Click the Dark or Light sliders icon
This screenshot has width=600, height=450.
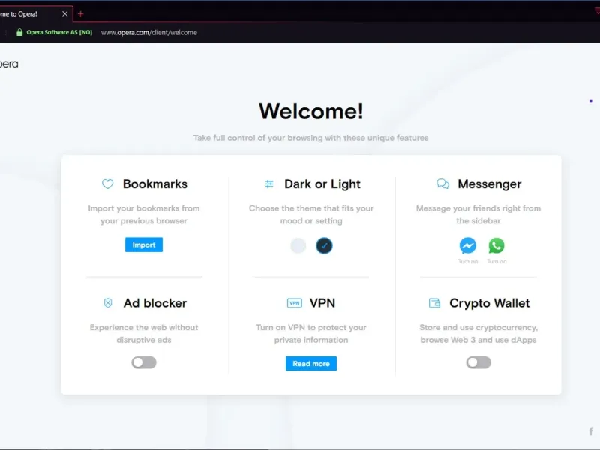pyautogui.click(x=269, y=184)
